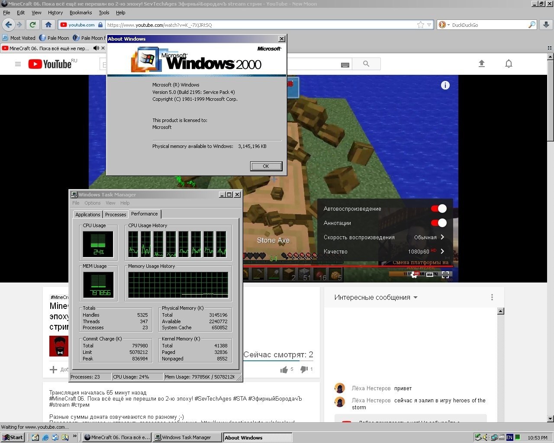Click the chat scrollbar up arrow
This screenshot has width=554, height=443.
pyautogui.click(x=501, y=311)
